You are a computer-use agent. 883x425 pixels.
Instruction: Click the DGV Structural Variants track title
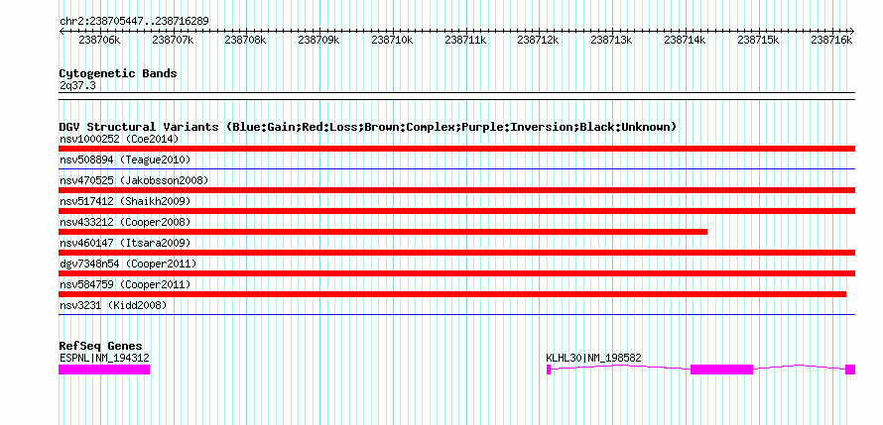point(368,127)
